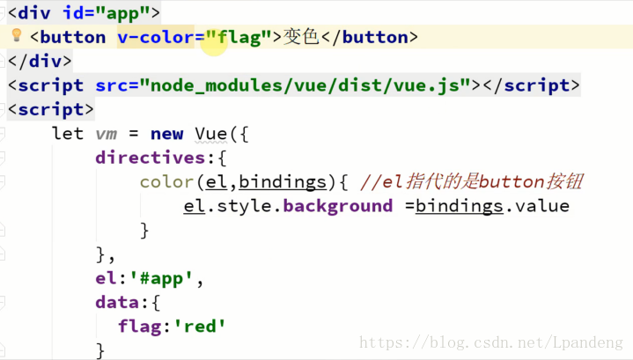Click the value property after bindings
The height and width of the screenshot is (360, 633).
coord(542,206)
